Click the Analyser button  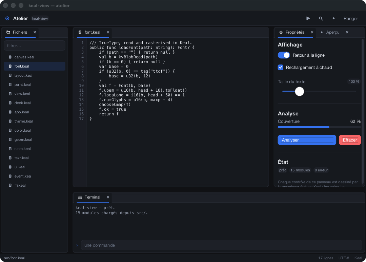click(x=307, y=140)
